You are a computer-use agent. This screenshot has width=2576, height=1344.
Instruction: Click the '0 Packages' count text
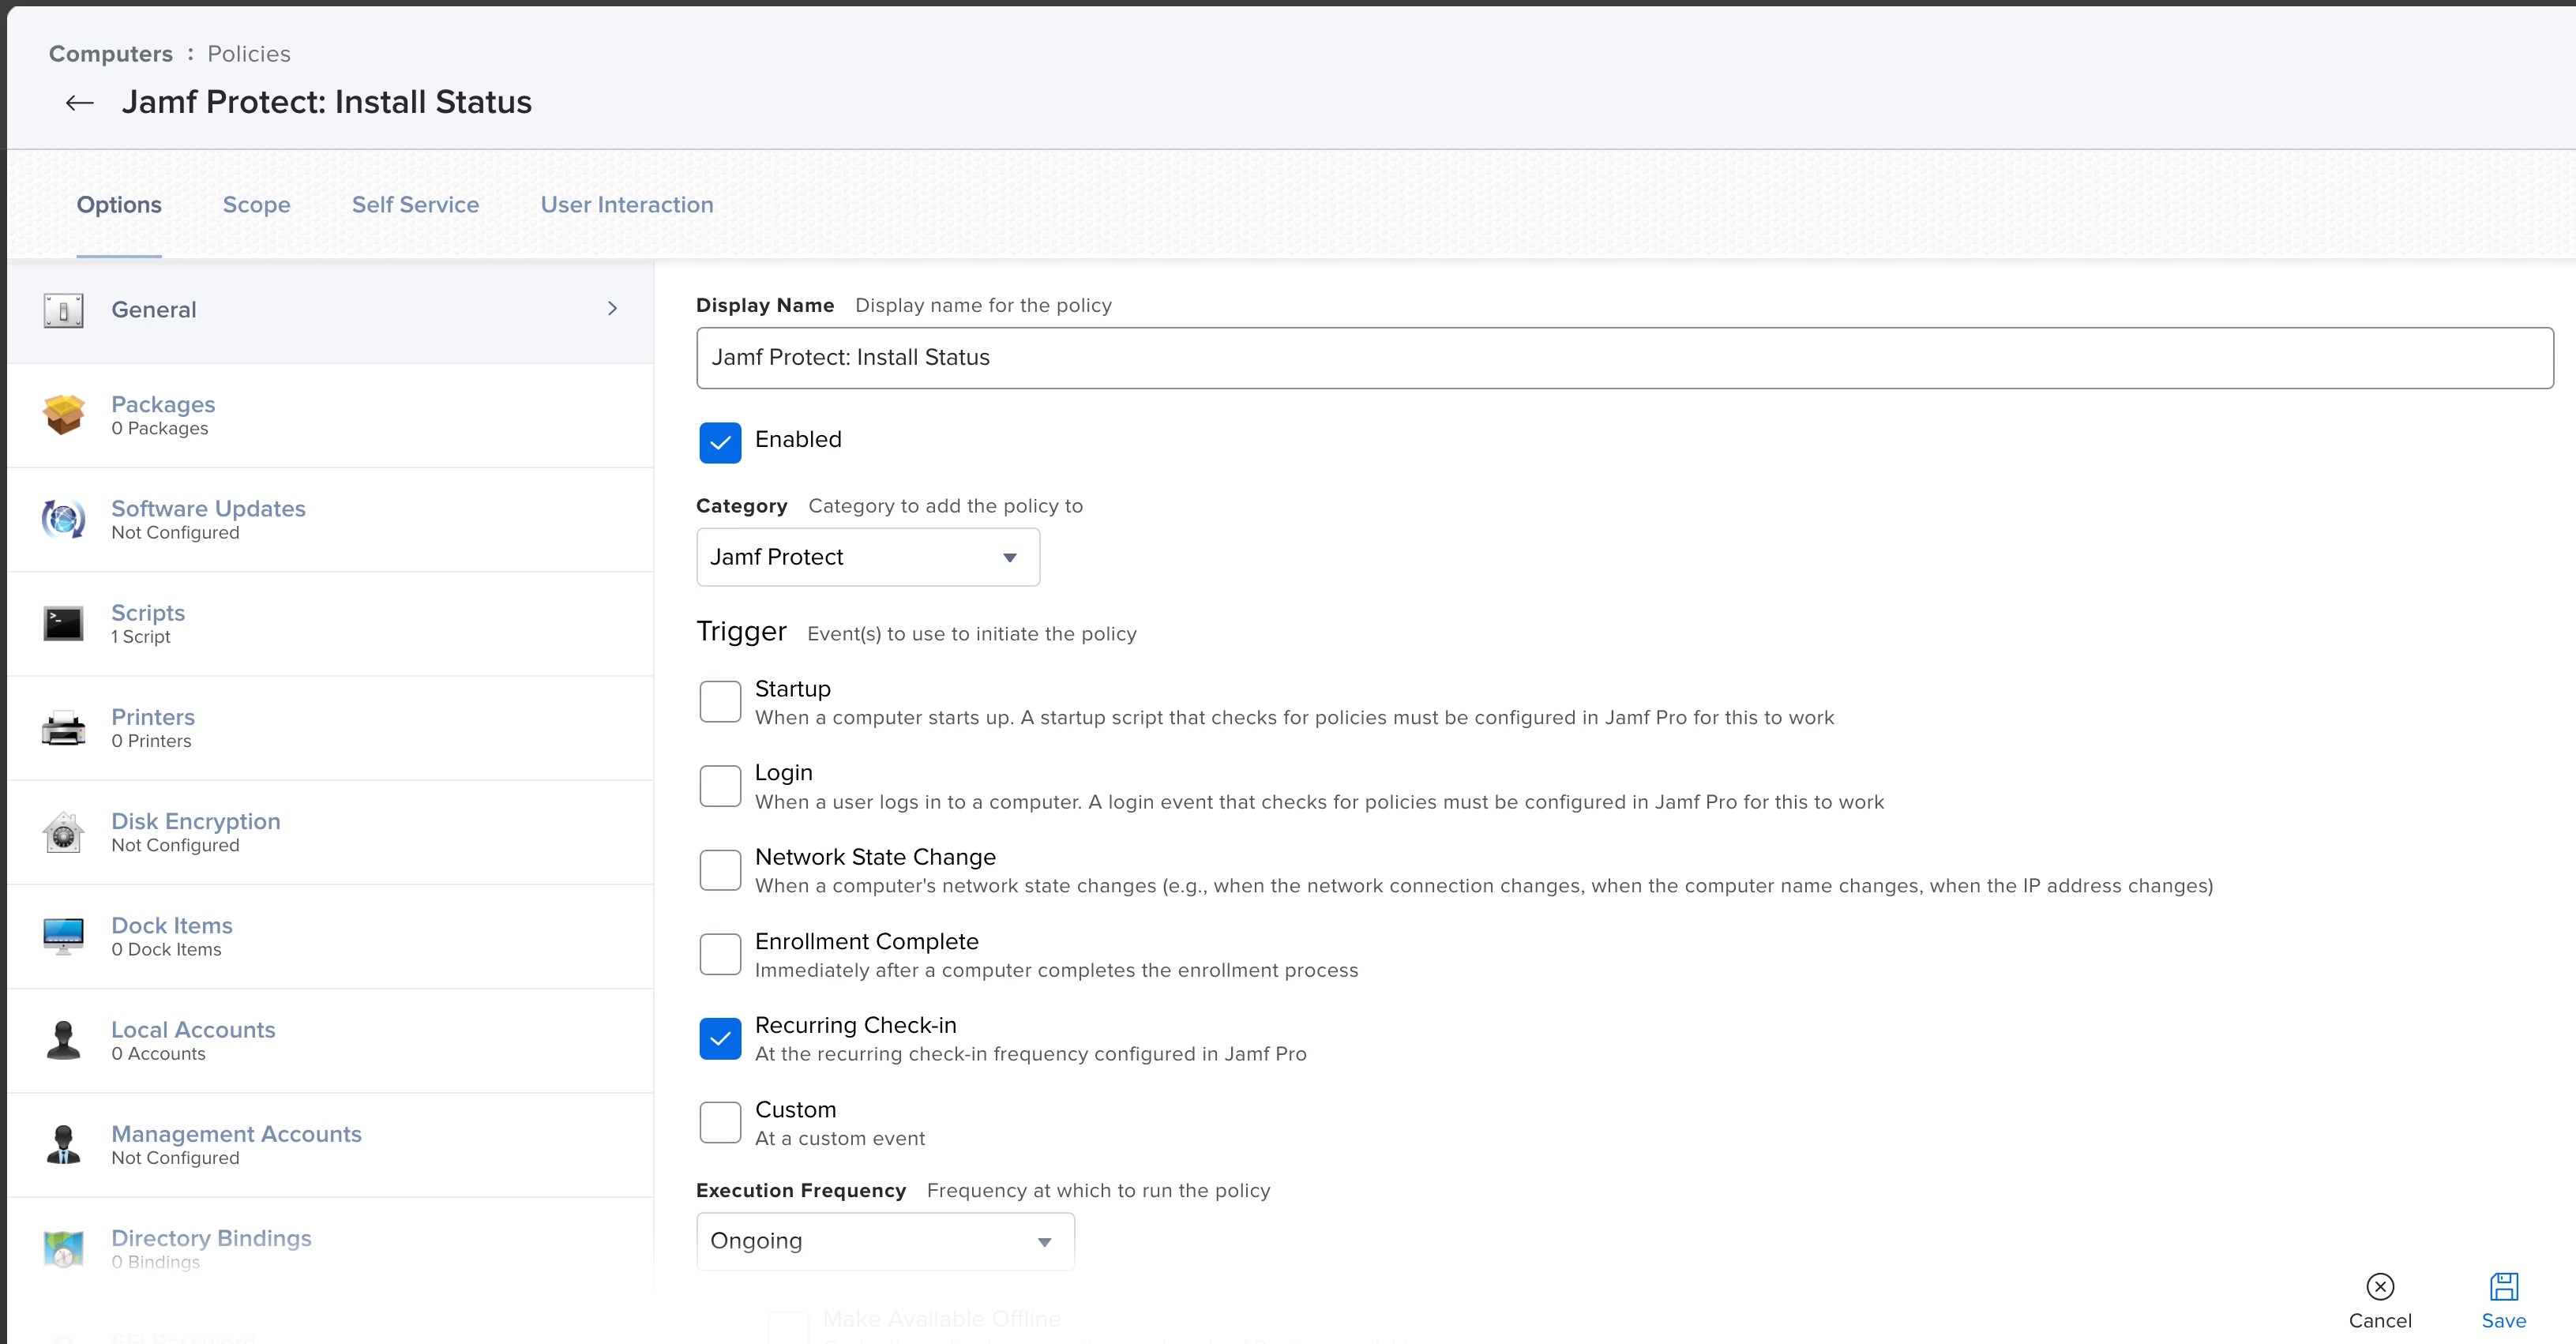tap(160, 428)
